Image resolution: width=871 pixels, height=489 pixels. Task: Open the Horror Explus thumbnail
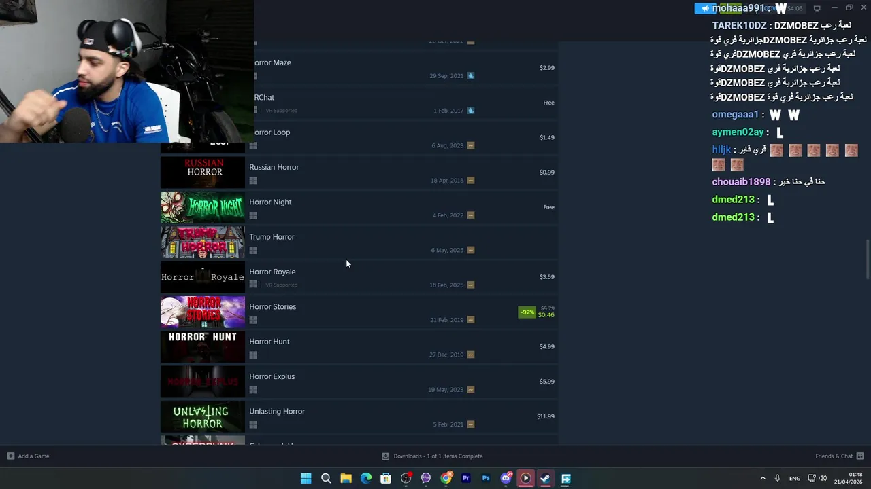click(x=202, y=382)
